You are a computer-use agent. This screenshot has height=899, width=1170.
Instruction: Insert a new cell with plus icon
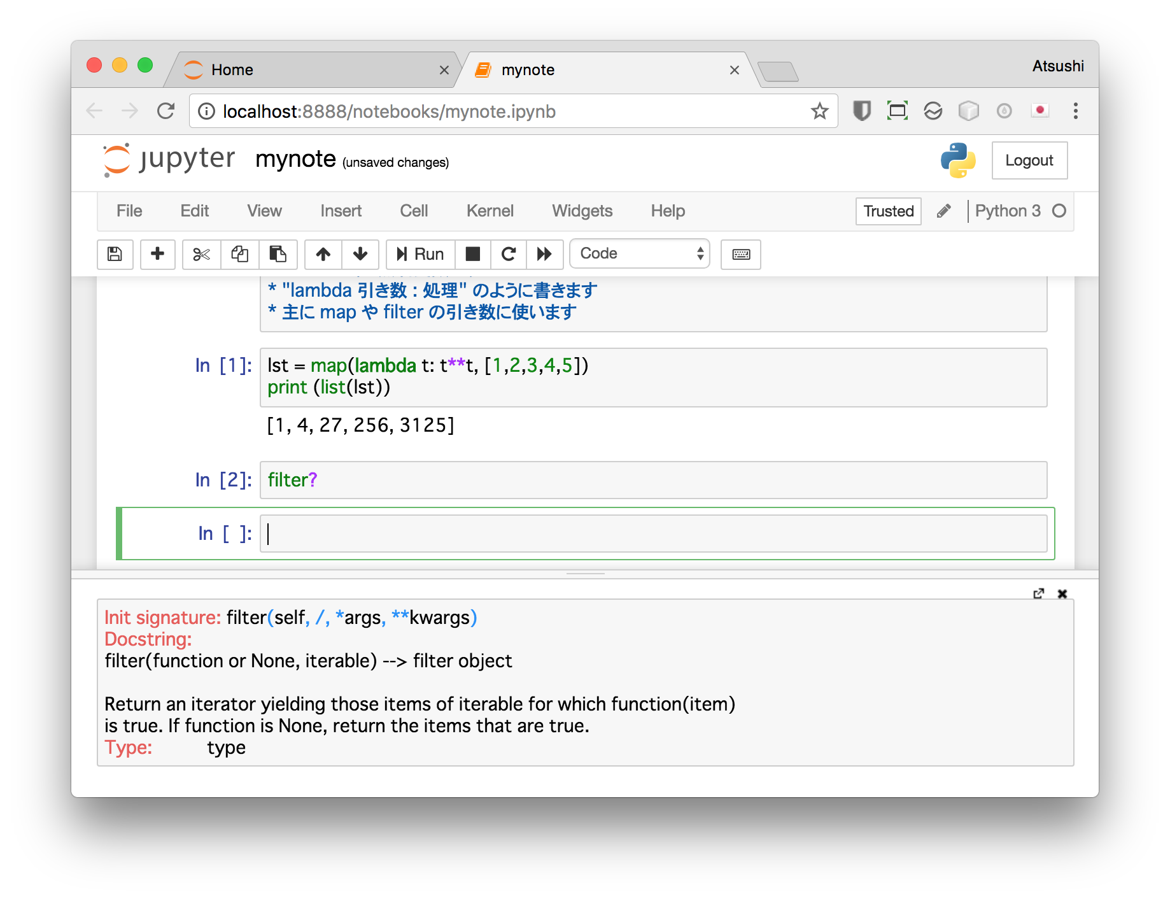[x=157, y=254]
